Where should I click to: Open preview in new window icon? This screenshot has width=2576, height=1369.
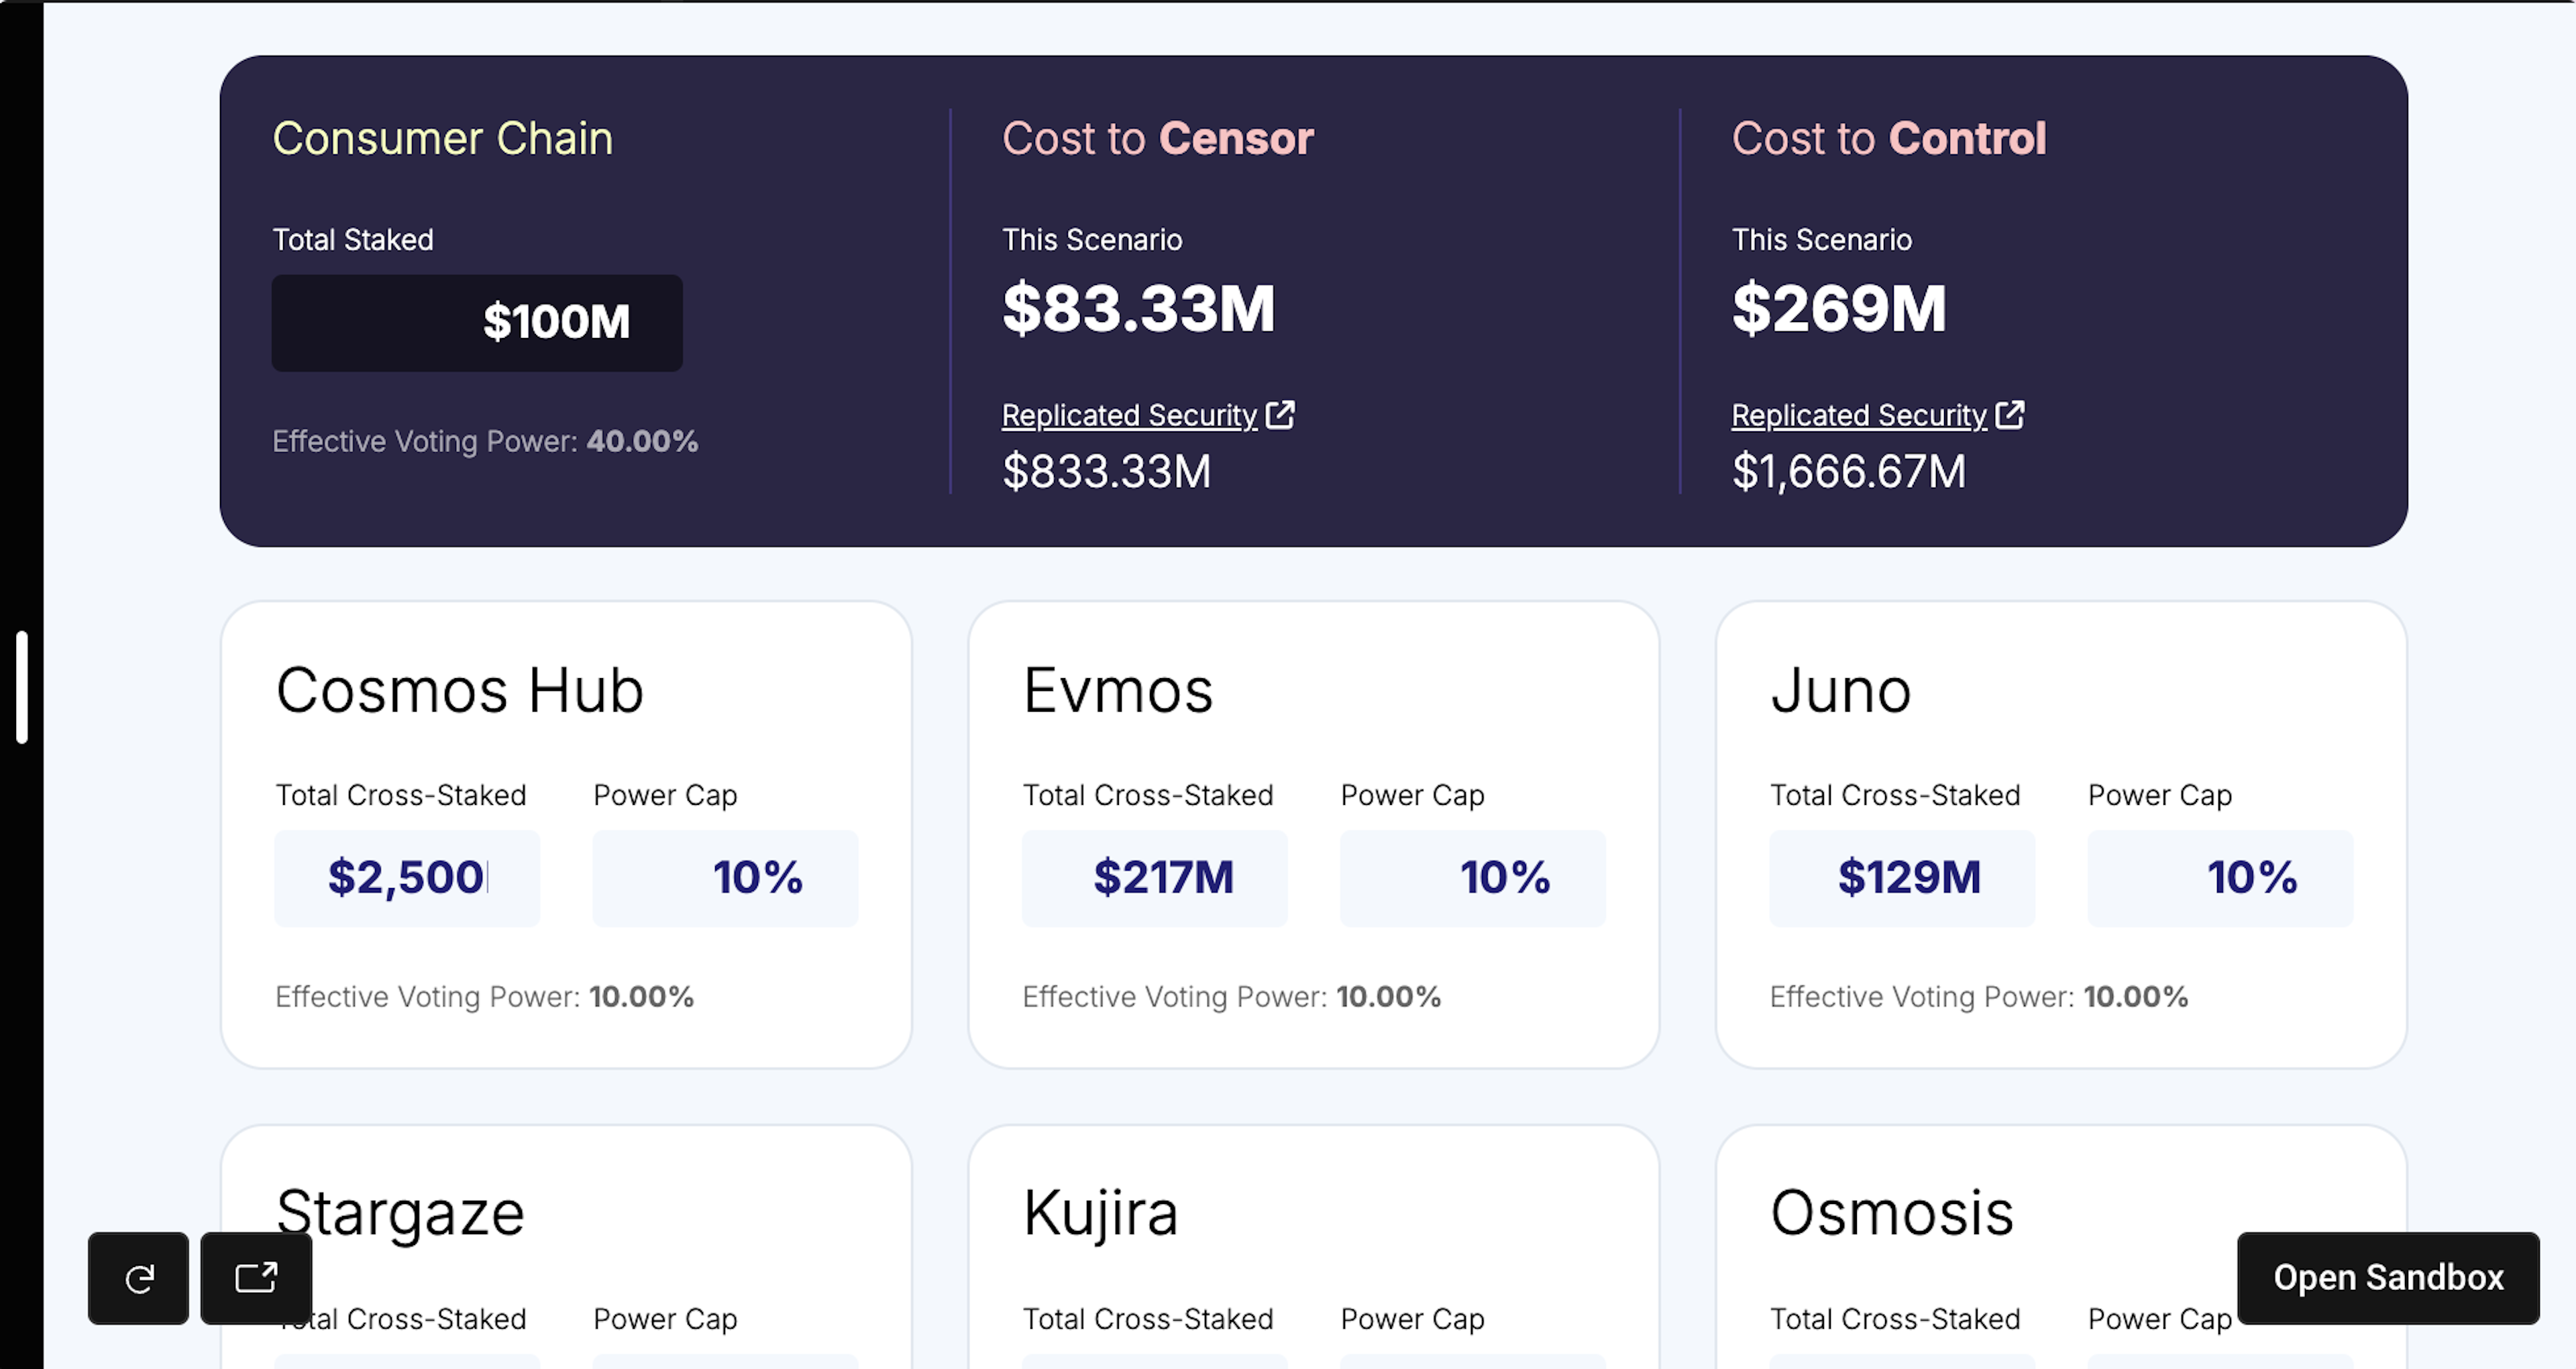[256, 1278]
